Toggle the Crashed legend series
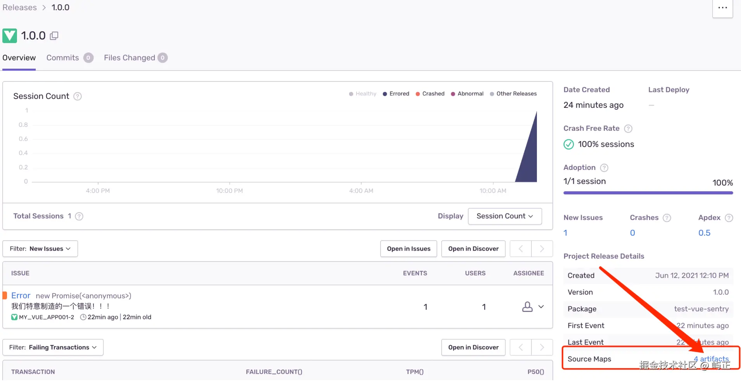This screenshot has width=741, height=381. (430, 94)
